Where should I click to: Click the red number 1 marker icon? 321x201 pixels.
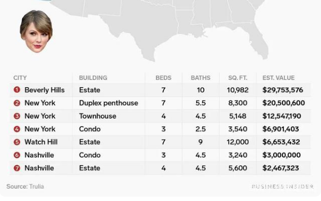point(17,90)
